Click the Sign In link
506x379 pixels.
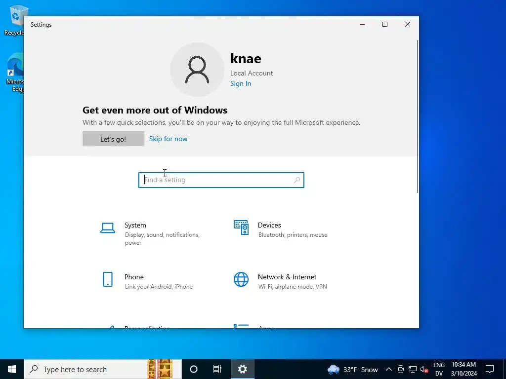241,83
